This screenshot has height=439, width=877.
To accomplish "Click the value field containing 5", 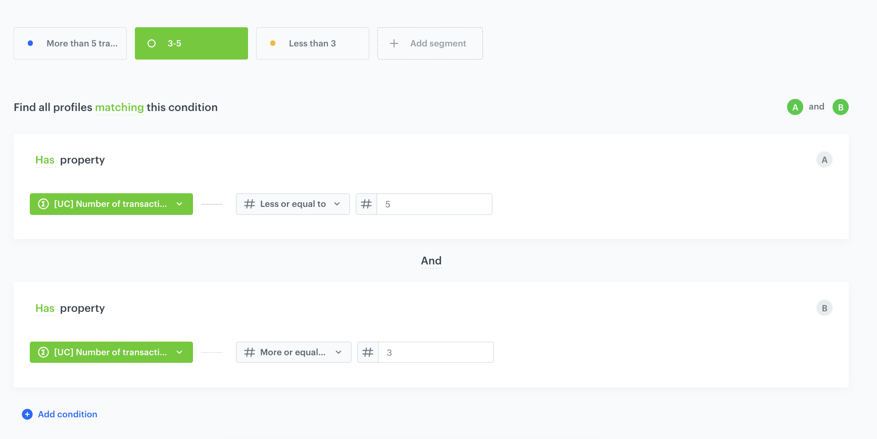I will 434,204.
